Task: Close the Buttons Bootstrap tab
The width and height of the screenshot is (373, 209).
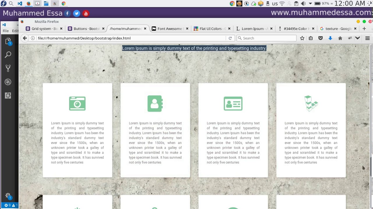Action: 103,28
